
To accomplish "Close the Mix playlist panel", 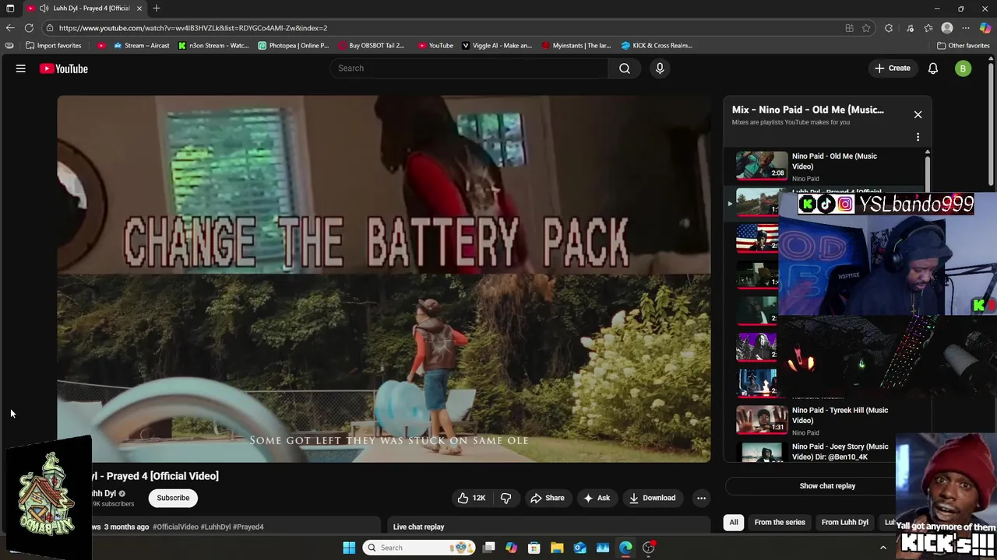I will [918, 114].
